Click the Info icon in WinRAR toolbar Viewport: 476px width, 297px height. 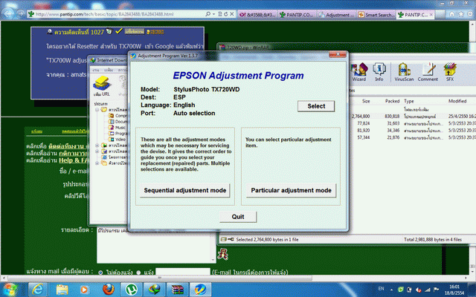379,72
